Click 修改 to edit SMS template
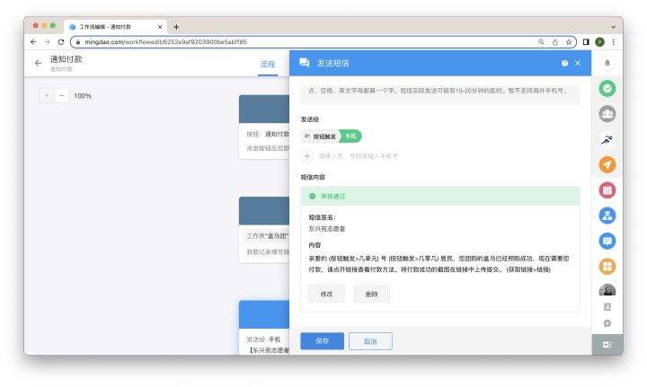The image size is (647, 387). pos(326,294)
